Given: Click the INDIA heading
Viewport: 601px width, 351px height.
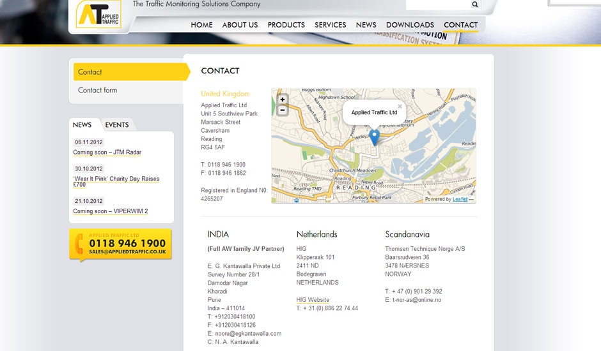Looking at the screenshot, I should pyautogui.click(x=218, y=234).
